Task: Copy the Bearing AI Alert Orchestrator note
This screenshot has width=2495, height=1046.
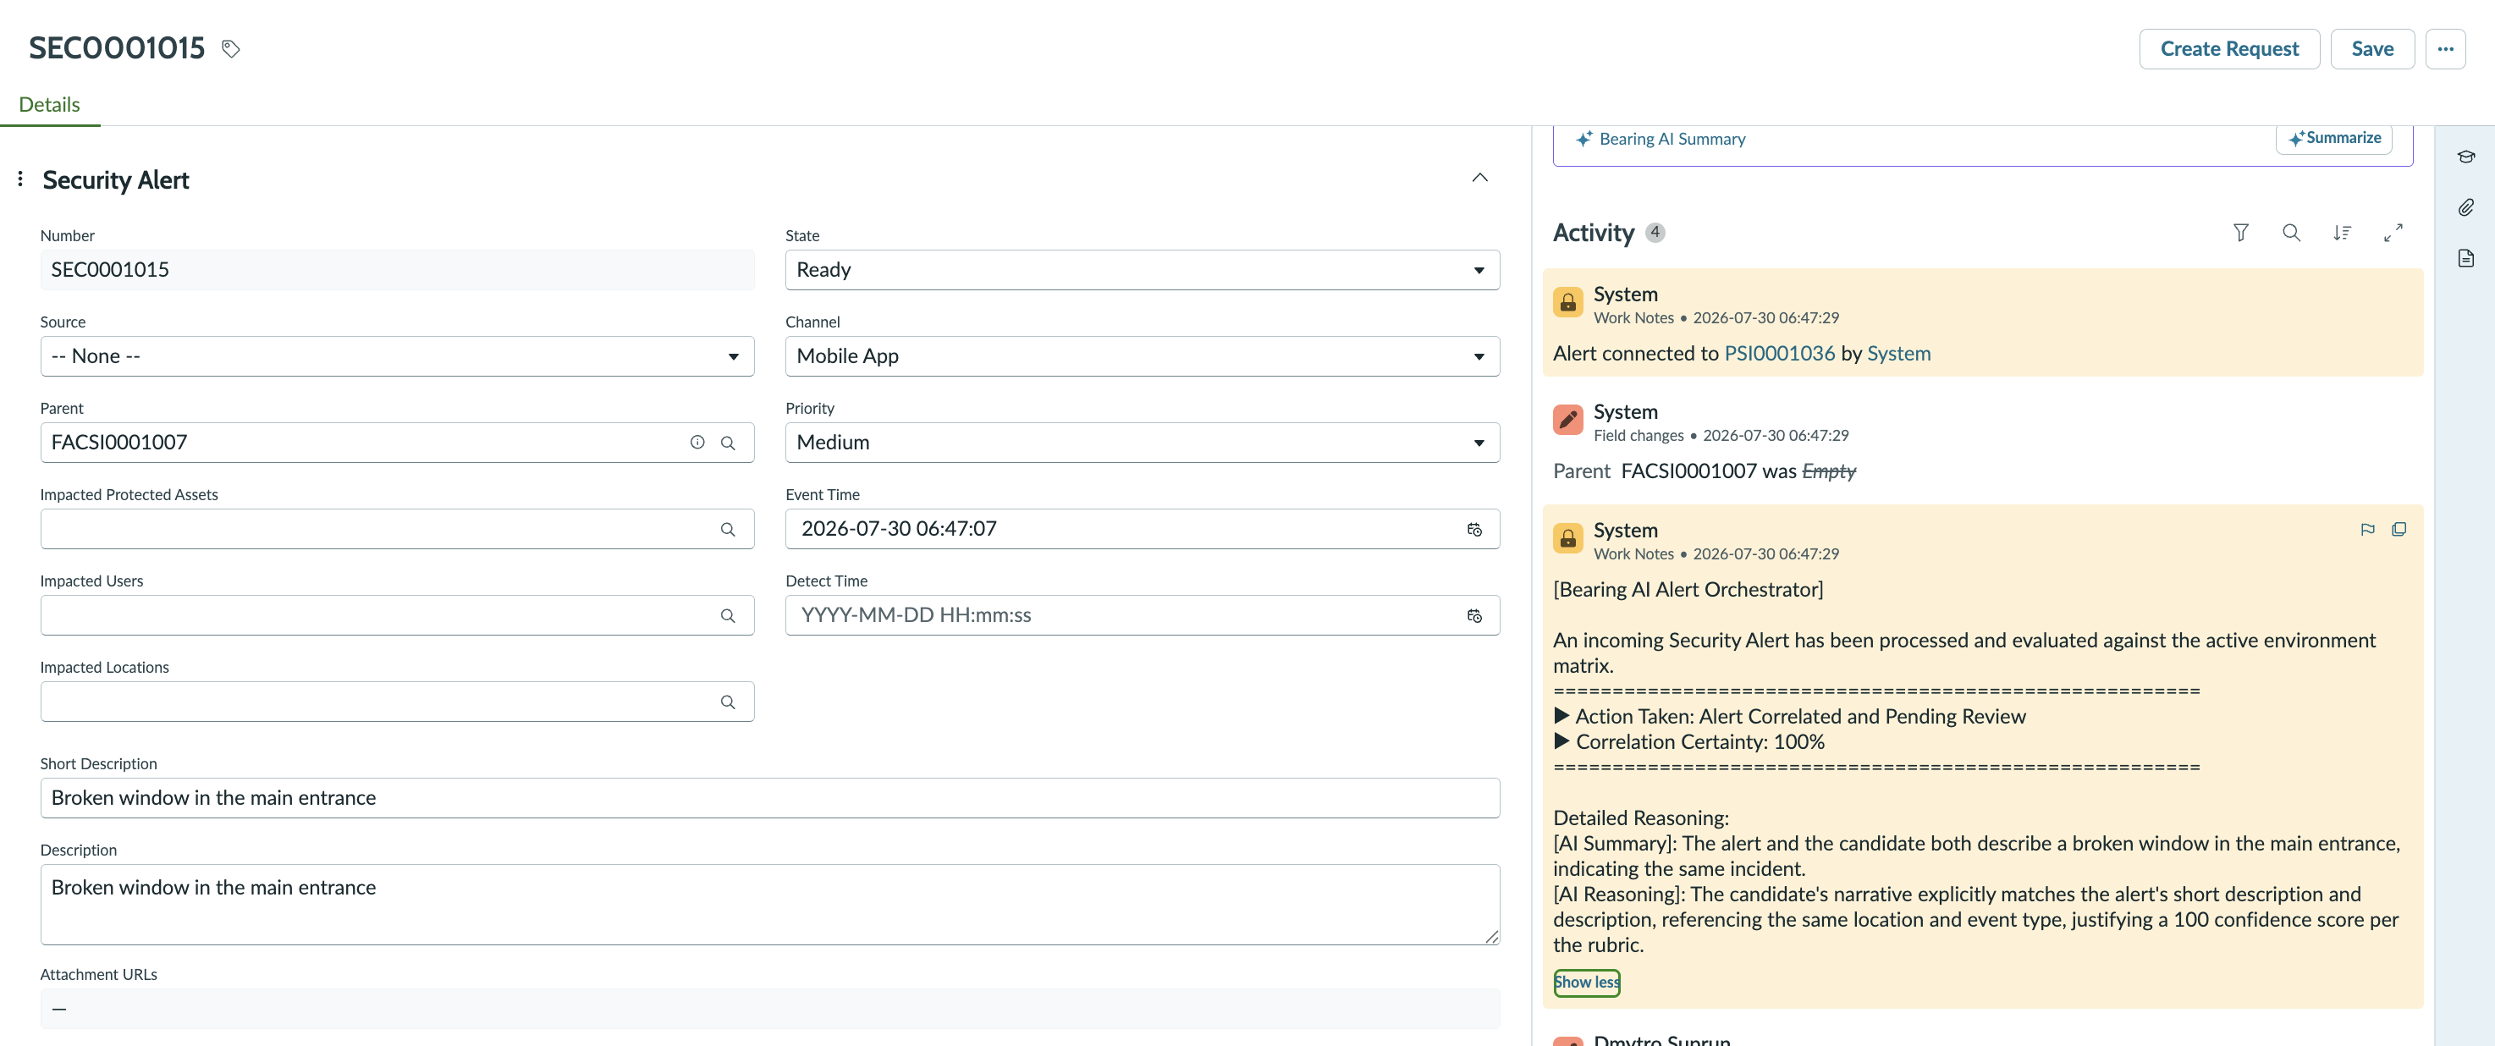Action: [2399, 530]
